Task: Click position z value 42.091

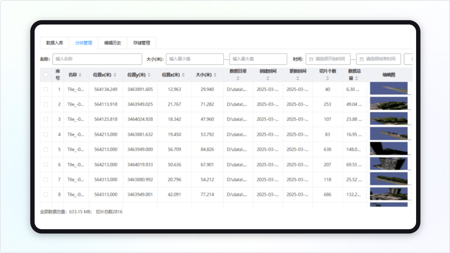Action: 175,195
